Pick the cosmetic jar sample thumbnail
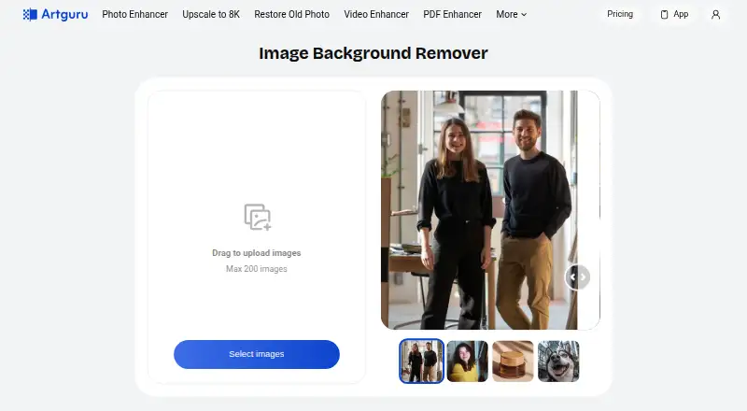747x411 pixels. 513,361
